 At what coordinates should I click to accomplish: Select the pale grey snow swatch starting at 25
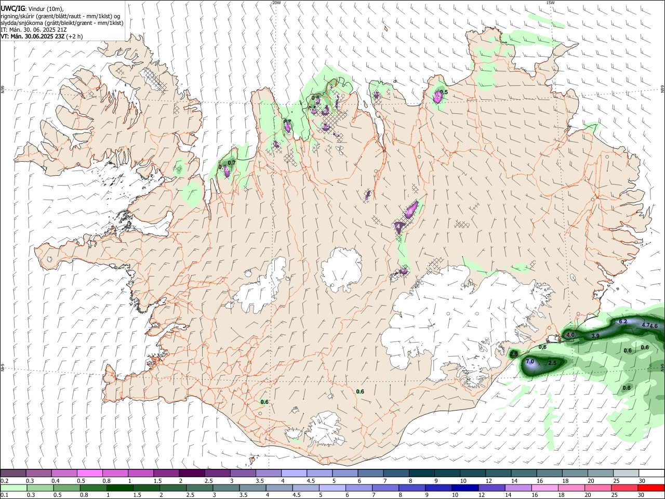click(x=625, y=473)
